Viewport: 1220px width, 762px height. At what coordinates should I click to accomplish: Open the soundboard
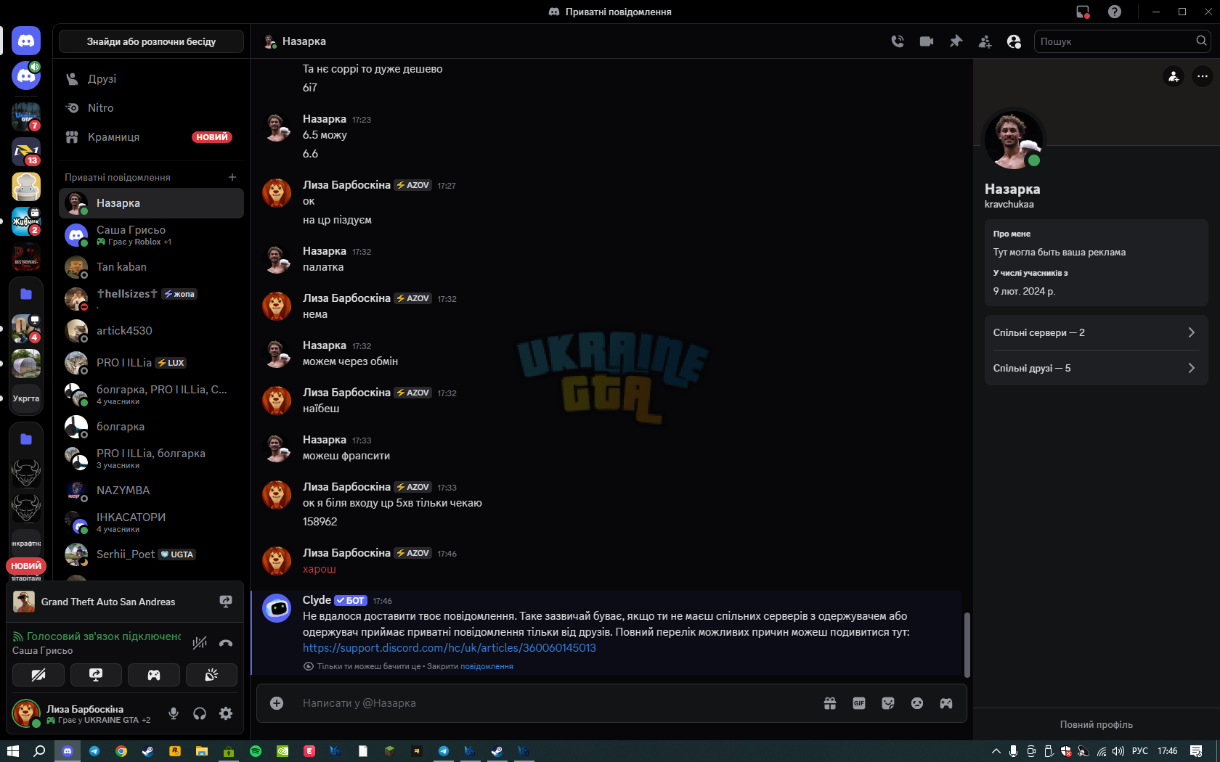211,675
